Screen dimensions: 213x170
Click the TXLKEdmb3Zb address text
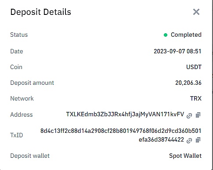[125, 114]
